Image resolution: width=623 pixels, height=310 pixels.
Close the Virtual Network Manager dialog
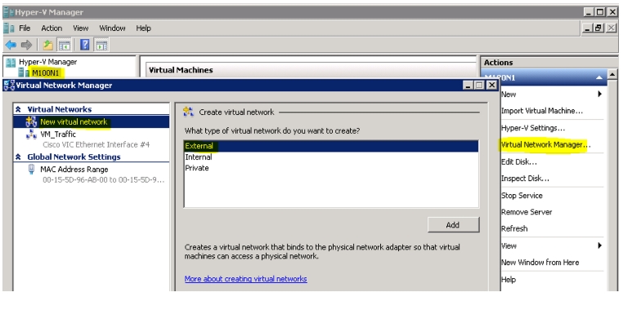click(492, 85)
